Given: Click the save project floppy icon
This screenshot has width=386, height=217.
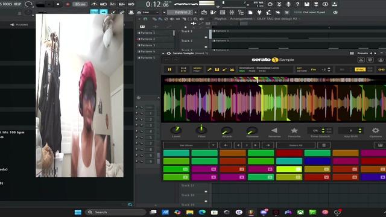Looking at the screenshot, I should [x=307, y=4].
